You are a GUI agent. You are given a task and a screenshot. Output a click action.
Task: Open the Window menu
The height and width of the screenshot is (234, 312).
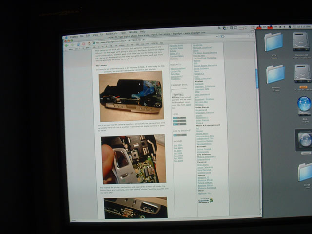(133, 31)
